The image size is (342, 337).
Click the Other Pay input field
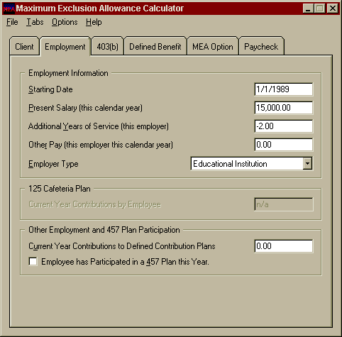[x=284, y=145]
